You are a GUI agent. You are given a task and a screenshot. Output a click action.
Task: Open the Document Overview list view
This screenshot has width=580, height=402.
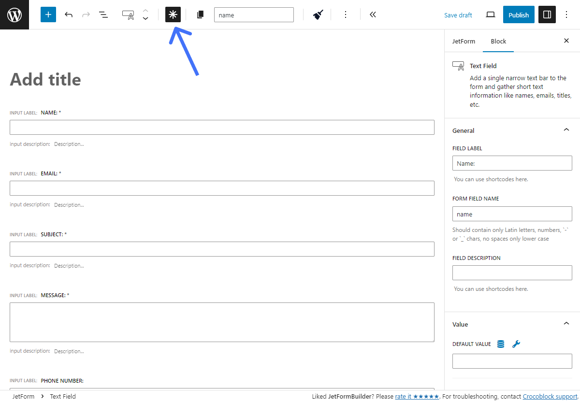point(103,14)
